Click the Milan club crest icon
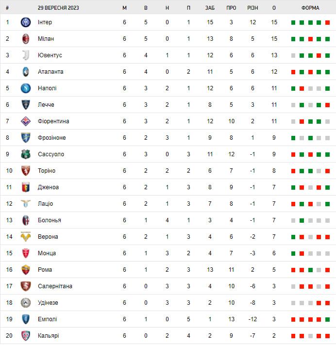 (26, 39)
